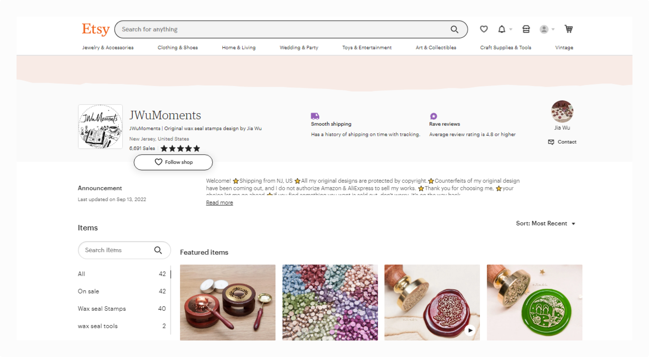Open Shop Manager storefront icon
This screenshot has height=357, width=649.
coord(526,29)
